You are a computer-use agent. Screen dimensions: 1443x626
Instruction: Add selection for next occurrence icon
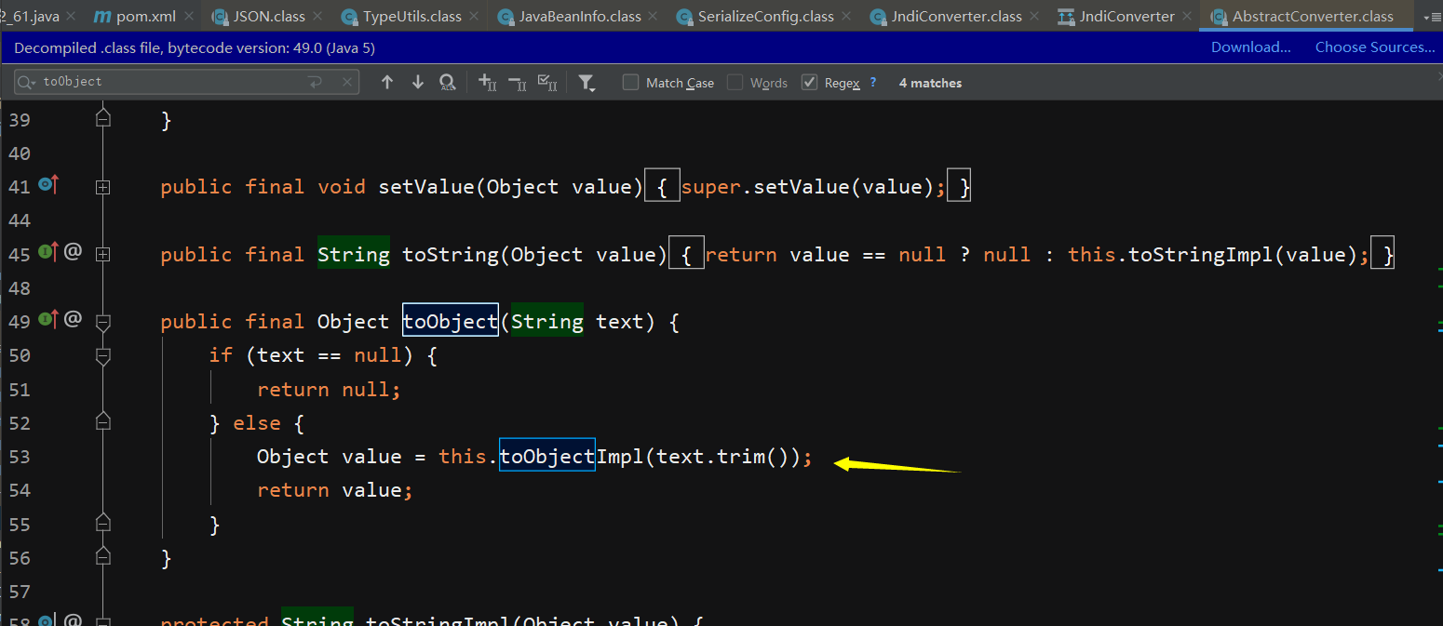pos(487,83)
